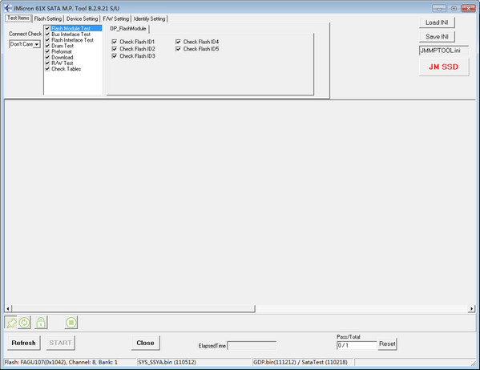
Task: Click right arrow of horizontal scrollbar
Action: pos(471,309)
